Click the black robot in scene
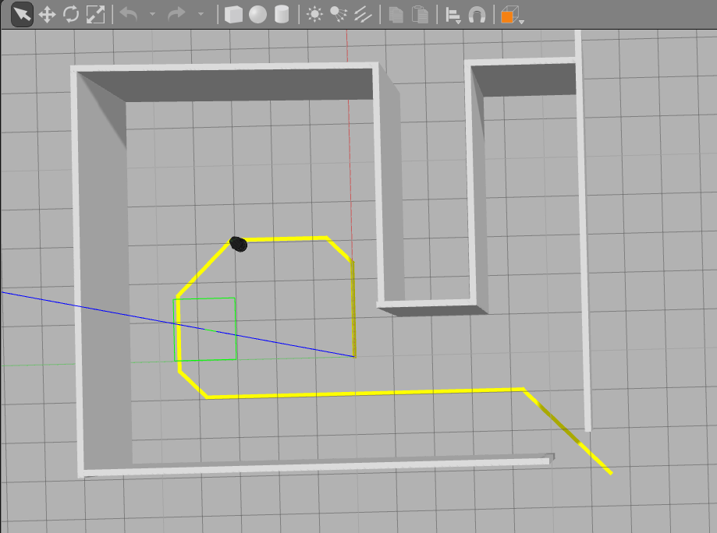The width and height of the screenshot is (717, 533). (238, 244)
